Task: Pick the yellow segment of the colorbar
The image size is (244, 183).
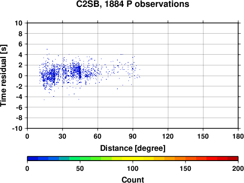Action: (x=133, y=159)
